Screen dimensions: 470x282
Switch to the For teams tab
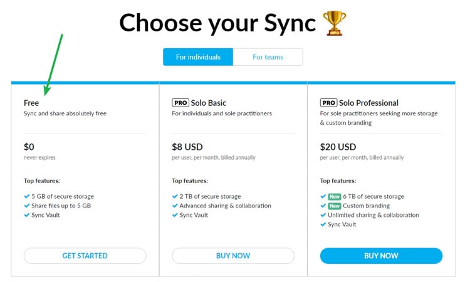pyautogui.click(x=268, y=57)
